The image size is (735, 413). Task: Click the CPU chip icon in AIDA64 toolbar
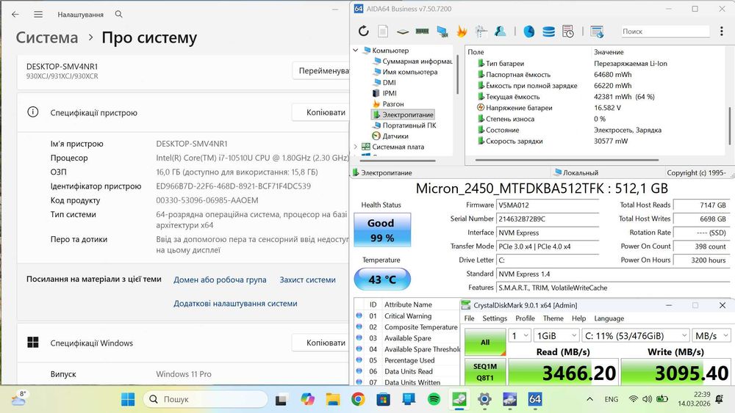(402, 32)
